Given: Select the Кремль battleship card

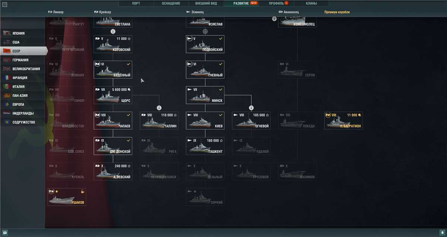Looking at the screenshot, I should tap(67, 171).
